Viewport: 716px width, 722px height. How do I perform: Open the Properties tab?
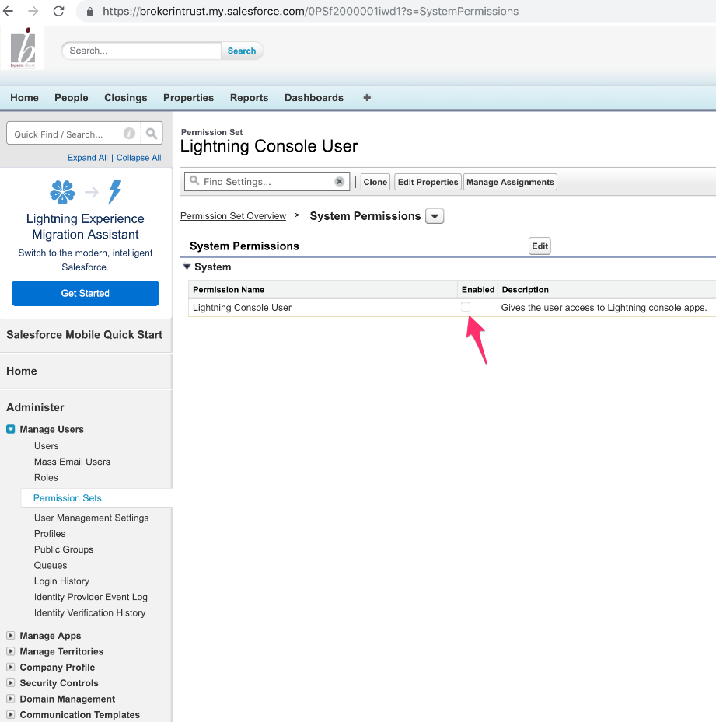pos(188,98)
